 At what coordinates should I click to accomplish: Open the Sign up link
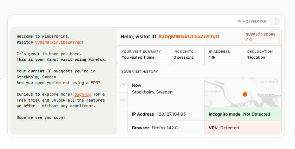[x=83, y=94]
